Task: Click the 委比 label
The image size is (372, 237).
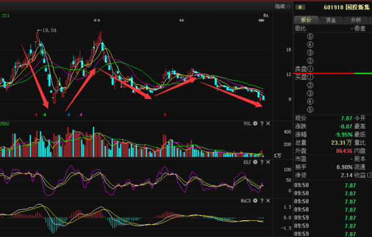Action: click(300, 28)
